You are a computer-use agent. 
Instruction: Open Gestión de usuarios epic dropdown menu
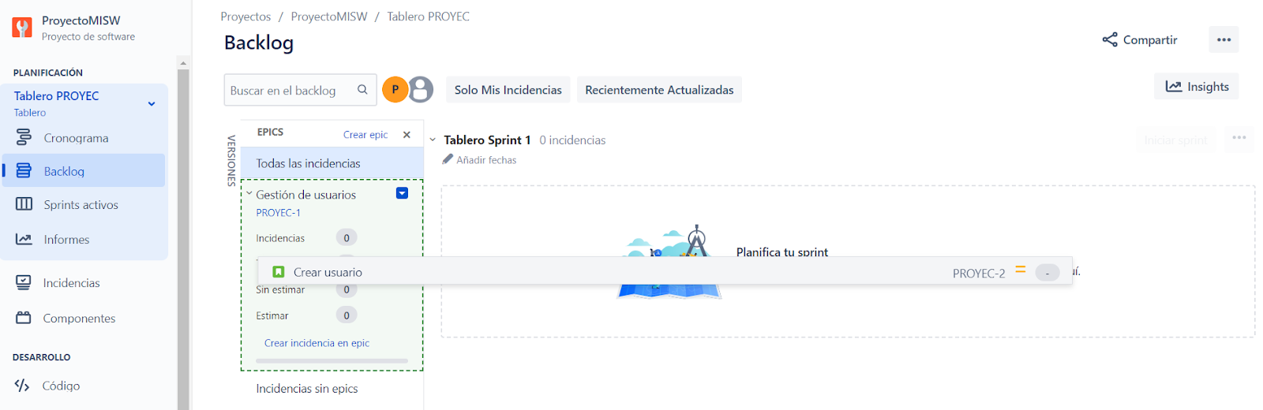[402, 193]
